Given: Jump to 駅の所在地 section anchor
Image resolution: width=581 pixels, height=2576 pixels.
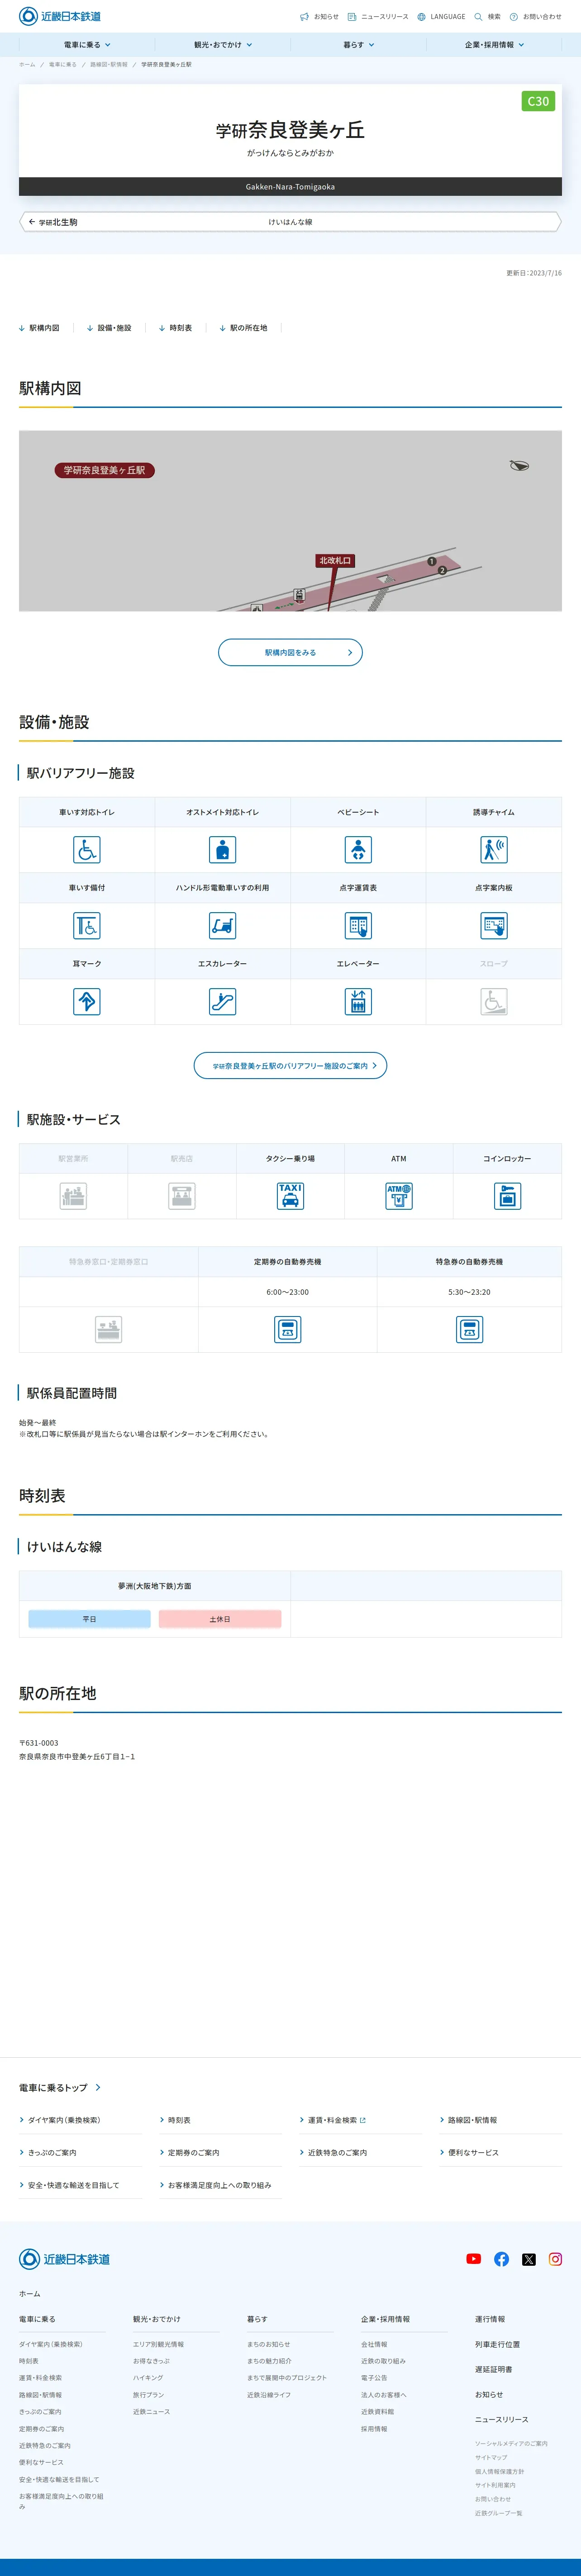Looking at the screenshot, I should [x=243, y=328].
